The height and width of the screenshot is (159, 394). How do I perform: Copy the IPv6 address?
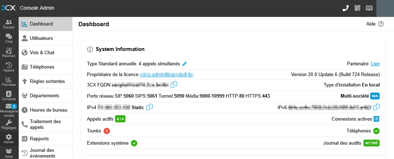[376, 107]
